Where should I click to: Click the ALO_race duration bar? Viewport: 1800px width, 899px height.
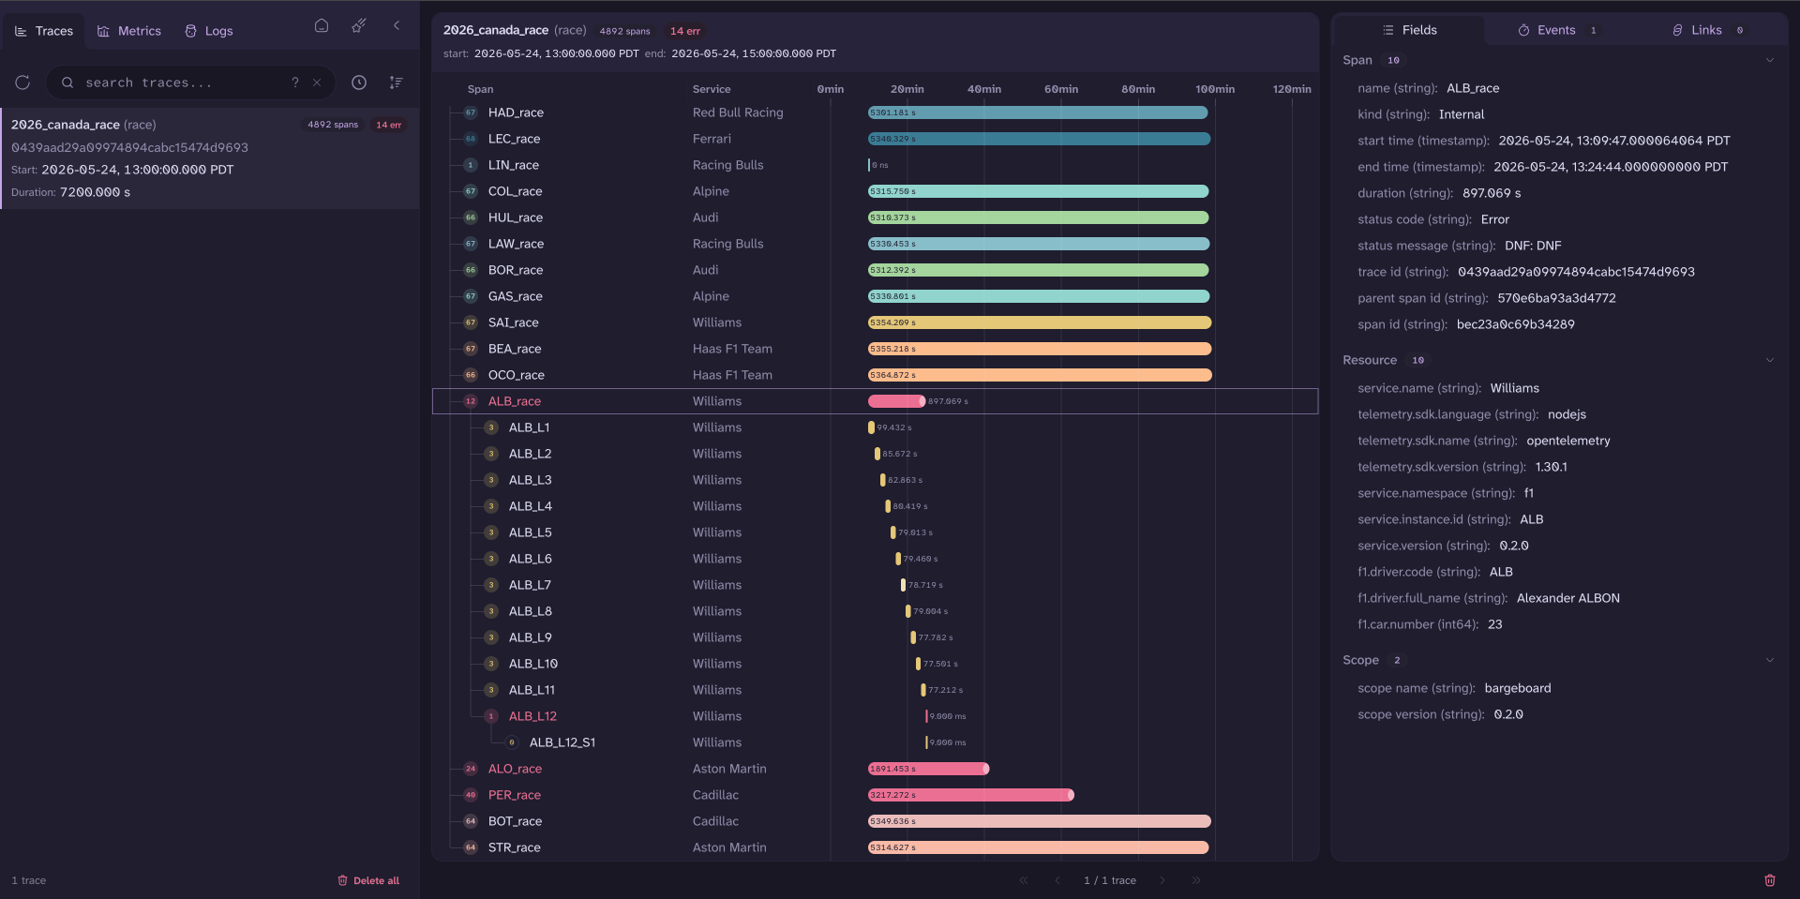coord(928,769)
